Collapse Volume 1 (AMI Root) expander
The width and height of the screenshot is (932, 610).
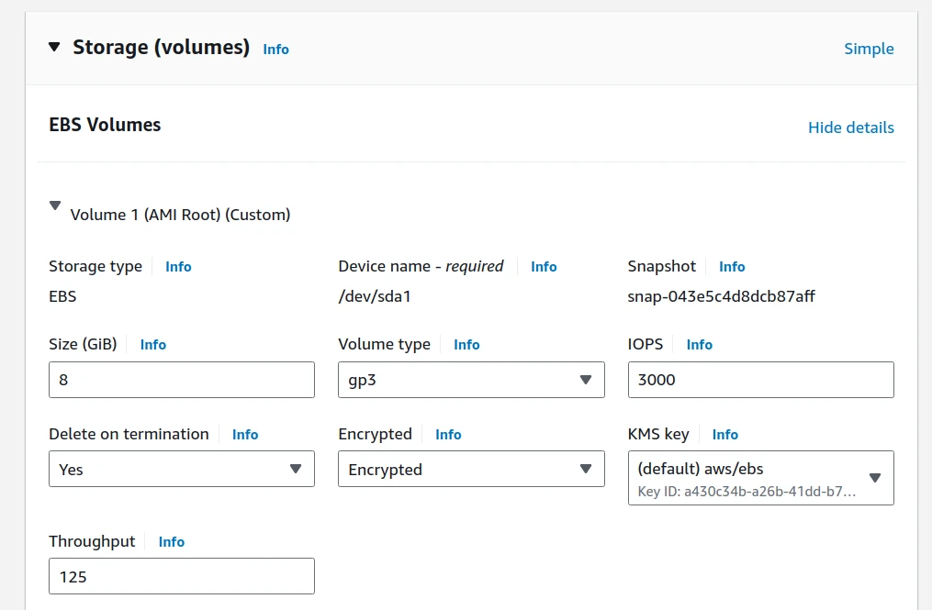tap(55, 205)
